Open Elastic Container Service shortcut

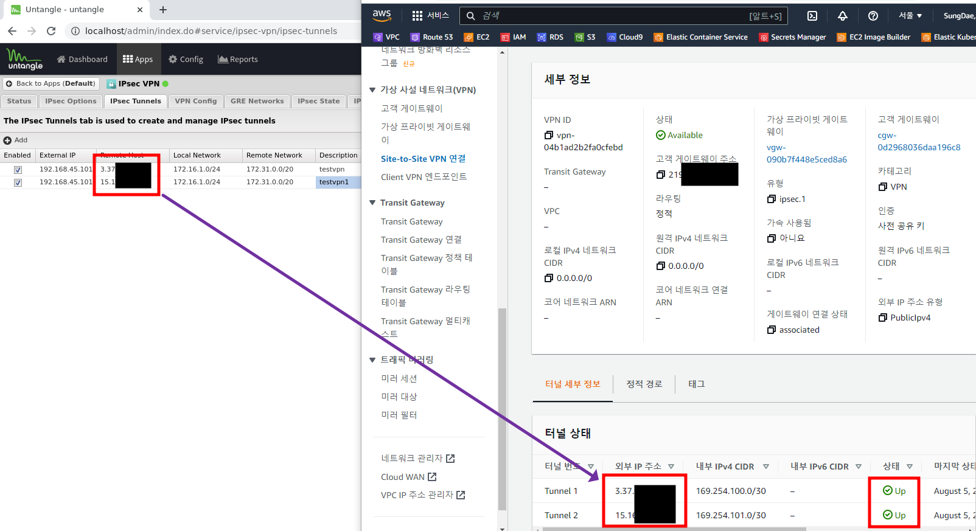pyautogui.click(x=700, y=37)
